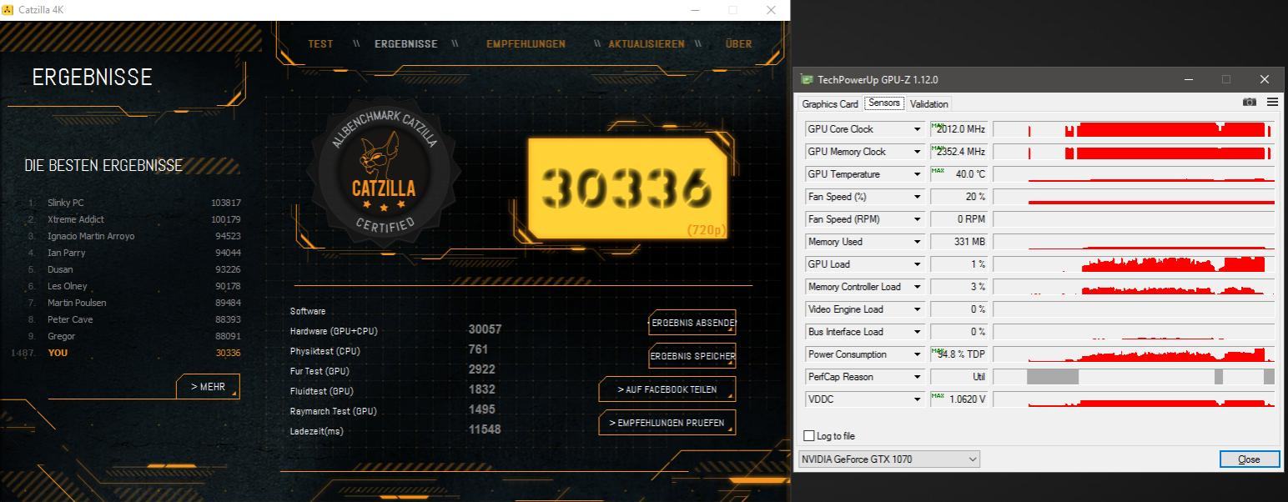
Task: Click the GPU Temperature value 40.0 °C
Action: [x=959, y=174]
